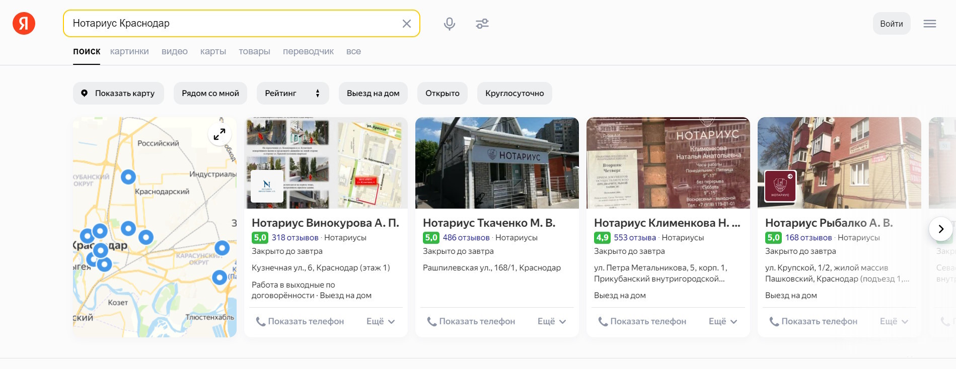The height and width of the screenshot is (369, 956).
Task: Open Нотариус Ткаченко М. В. title link
Action: point(489,223)
